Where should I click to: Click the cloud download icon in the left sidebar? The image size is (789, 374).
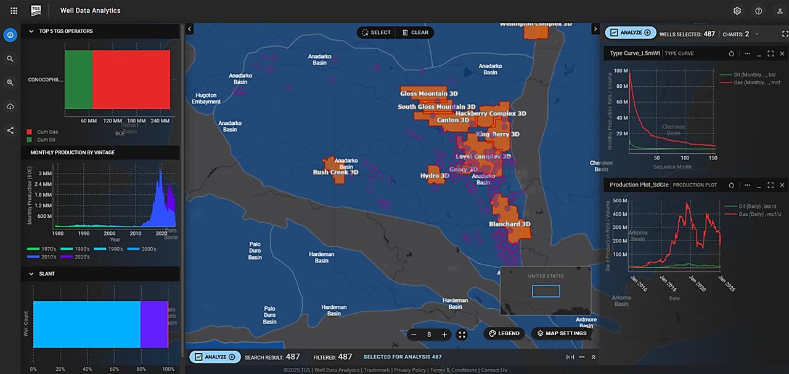10,105
